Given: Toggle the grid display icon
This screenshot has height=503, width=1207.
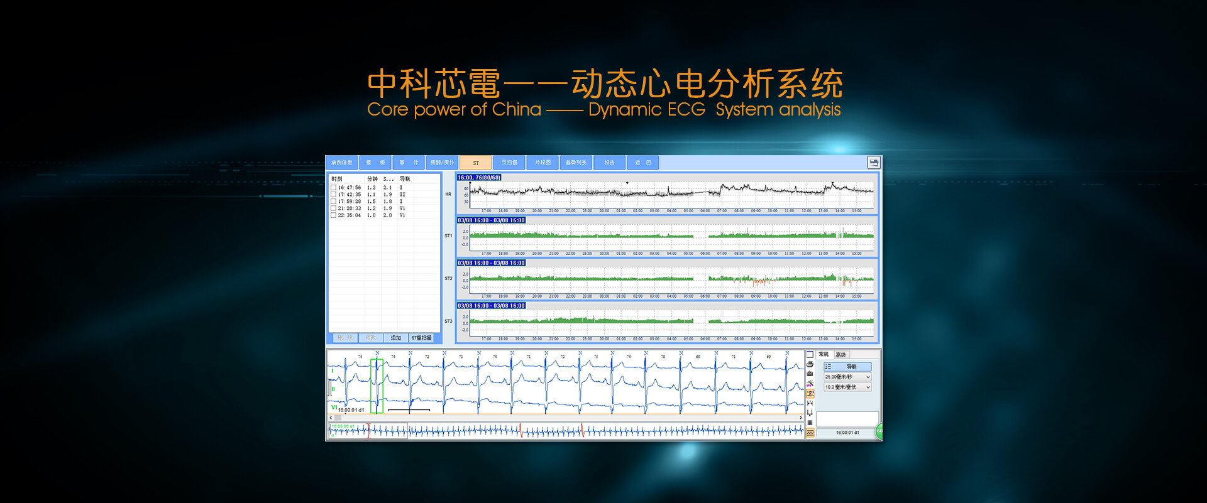Looking at the screenshot, I should 810,423.
